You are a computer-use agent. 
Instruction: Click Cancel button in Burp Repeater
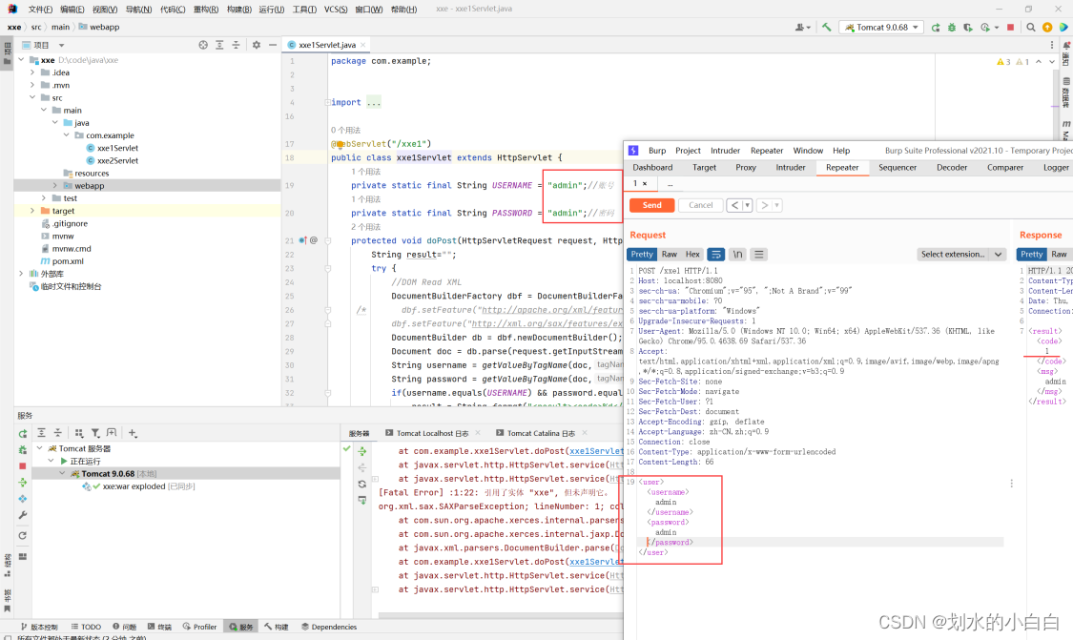701,205
